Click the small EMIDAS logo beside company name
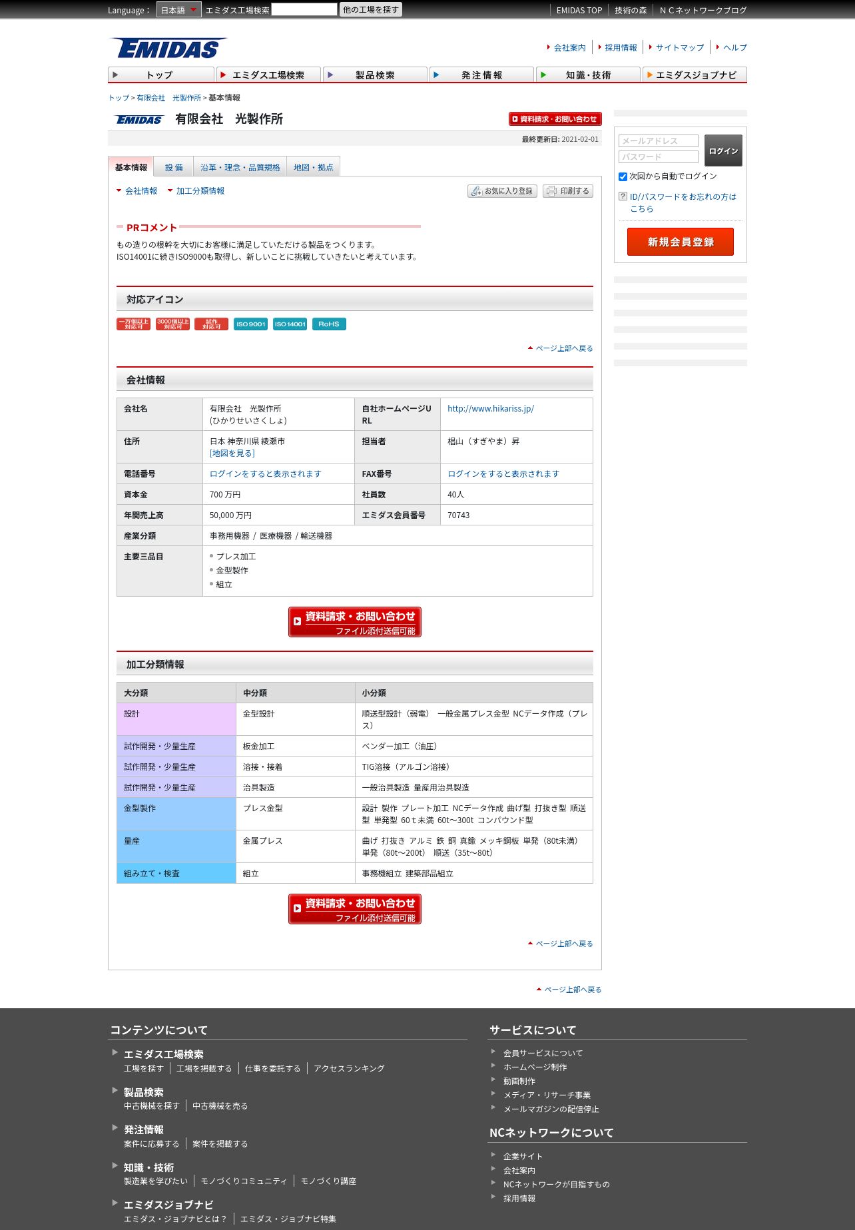855x1230 pixels. pyautogui.click(x=139, y=120)
